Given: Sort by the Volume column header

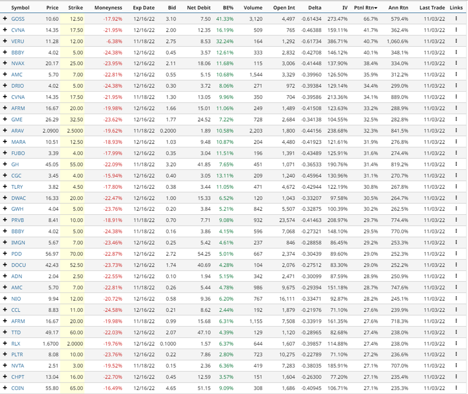Looking at the screenshot, I should 253,8.
